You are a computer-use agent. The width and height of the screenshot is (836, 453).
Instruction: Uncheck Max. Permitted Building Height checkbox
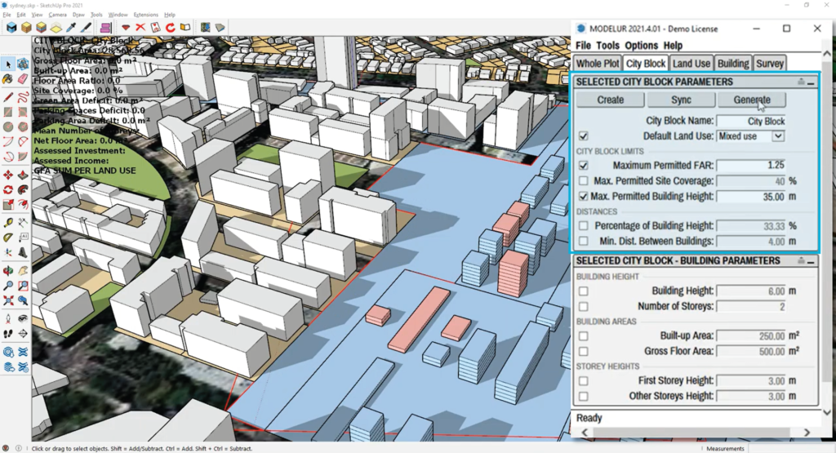coord(583,196)
